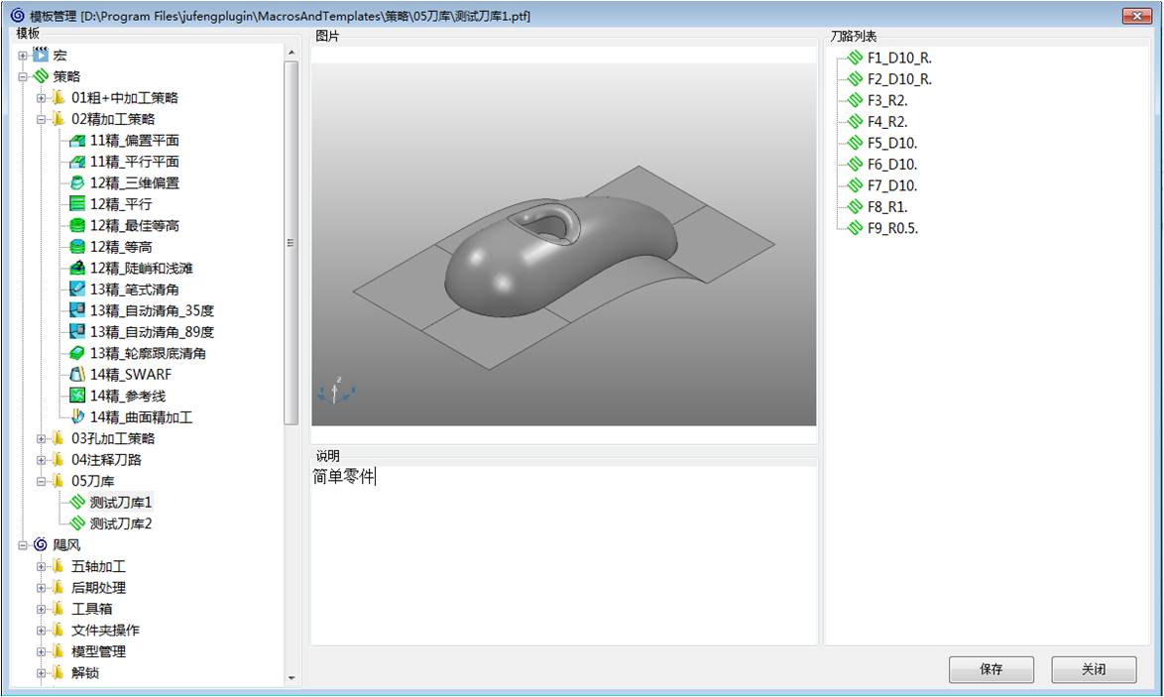1164x697 pixels.
Task: Click the 13精_轮廓跟底清角 icon
Action: pos(77,353)
